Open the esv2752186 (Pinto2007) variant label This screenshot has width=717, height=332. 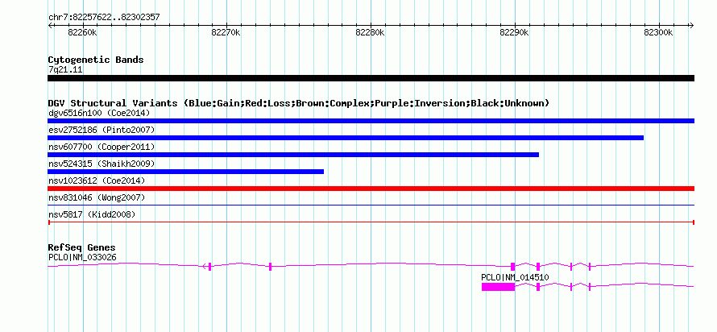pyautogui.click(x=102, y=130)
